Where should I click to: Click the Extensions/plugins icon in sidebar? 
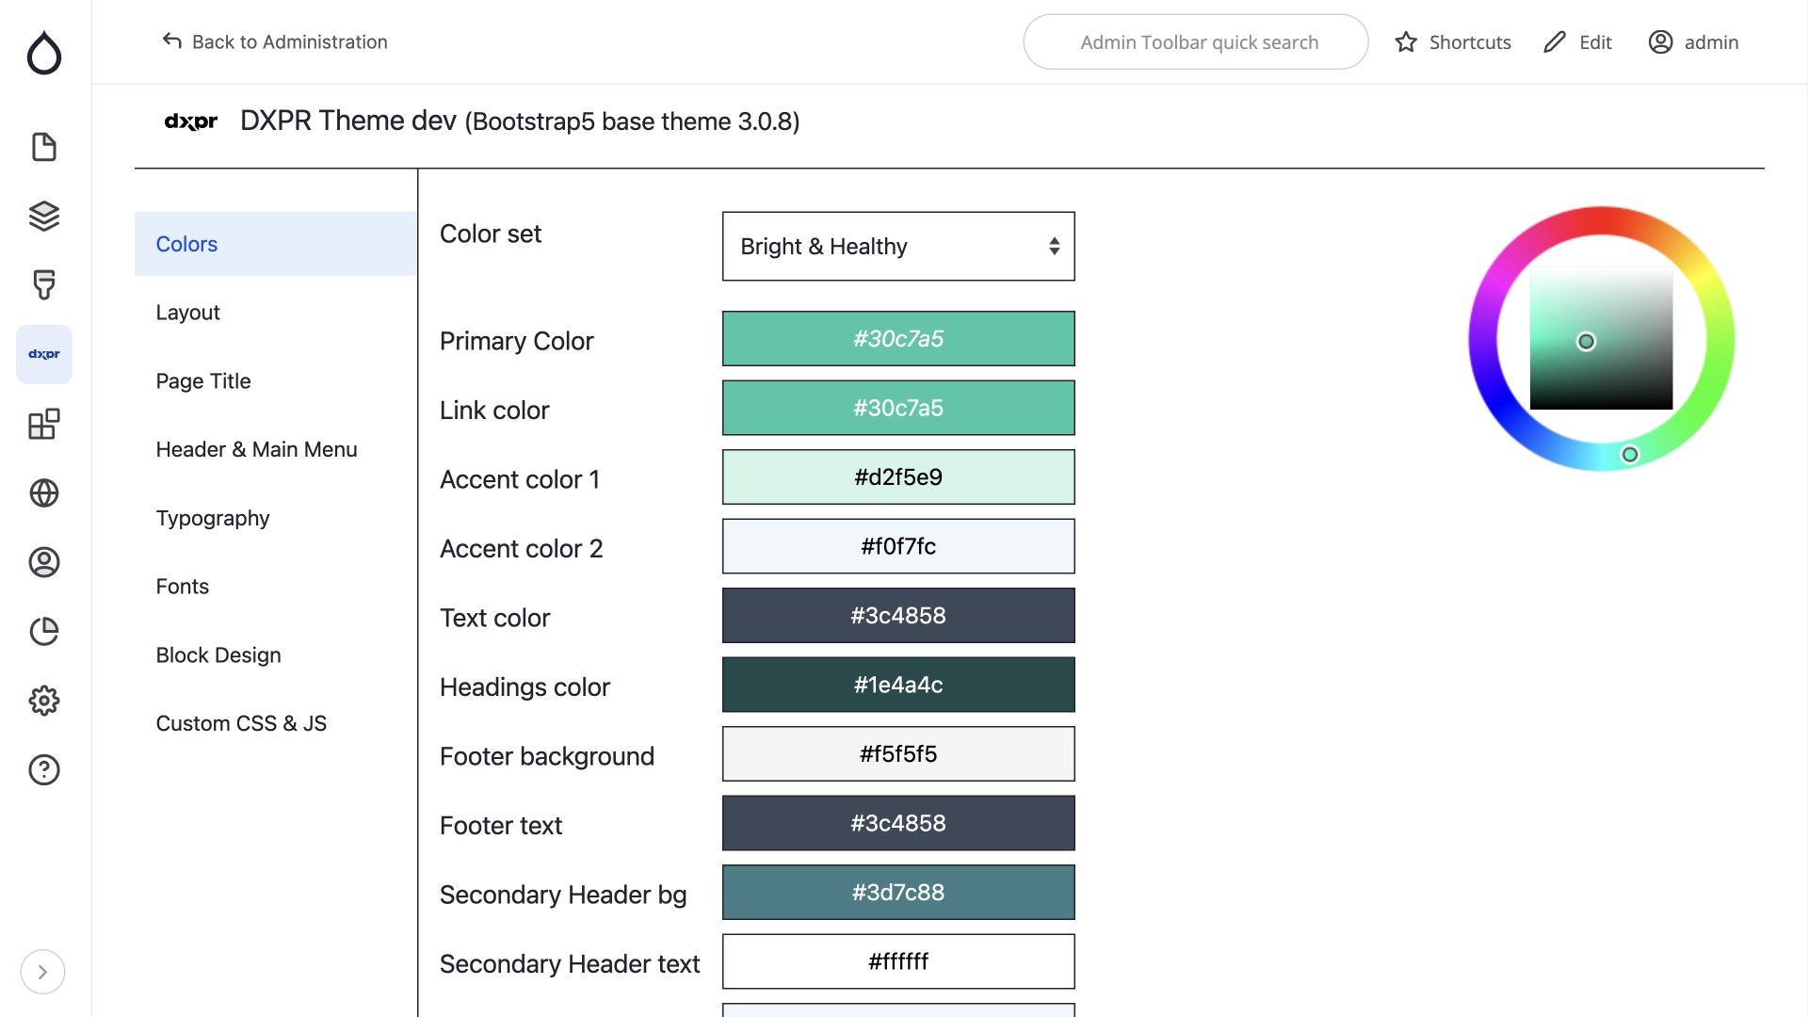(x=44, y=422)
